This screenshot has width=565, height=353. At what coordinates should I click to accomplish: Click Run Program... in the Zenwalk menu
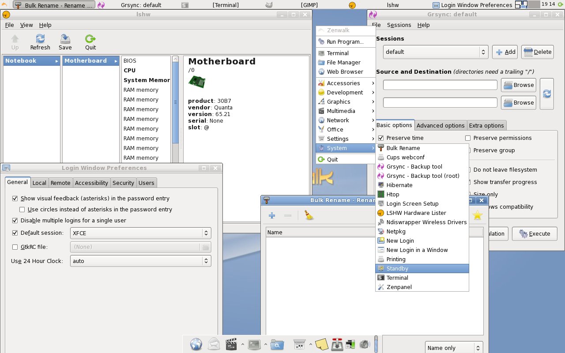(346, 41)
